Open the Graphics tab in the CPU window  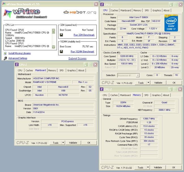pyautogui.click(x=157, y=11)
